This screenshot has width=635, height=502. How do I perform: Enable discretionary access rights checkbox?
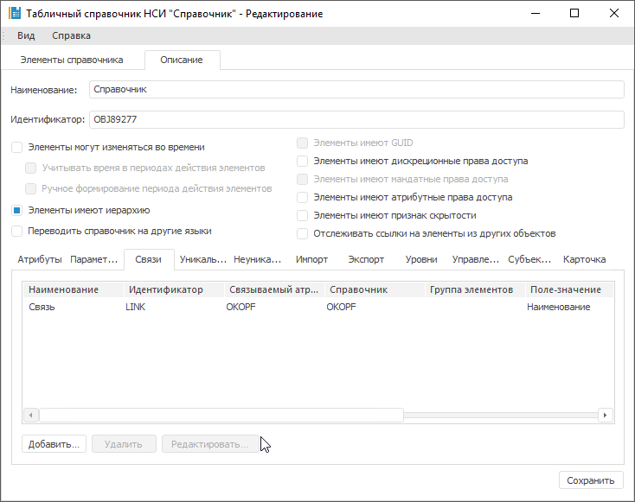tap(302, 161)
